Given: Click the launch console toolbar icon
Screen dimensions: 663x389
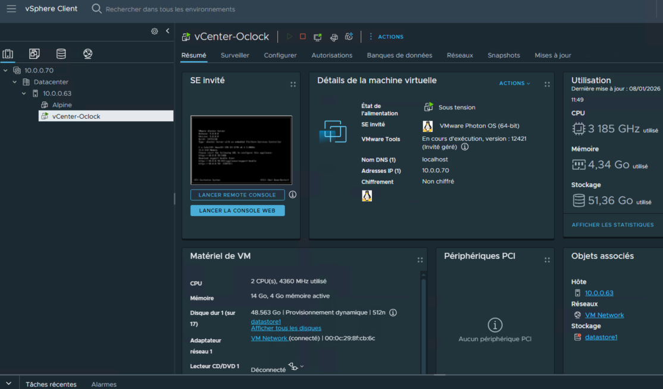Looking at the screenshot, I should tap(318, 37).
